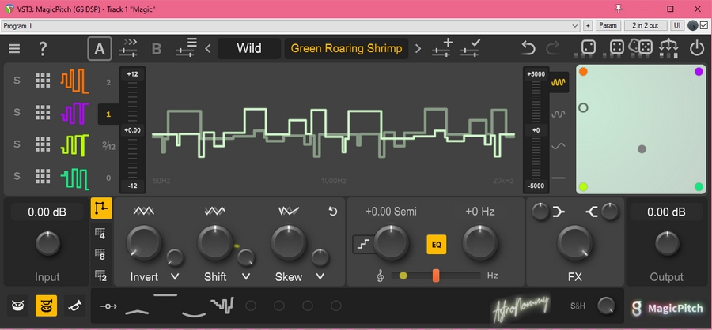This screenshot has height=330, width=712.
Task: Click the save preset checkmark icon
Action: pyautogui.click(x=471, y=47)
